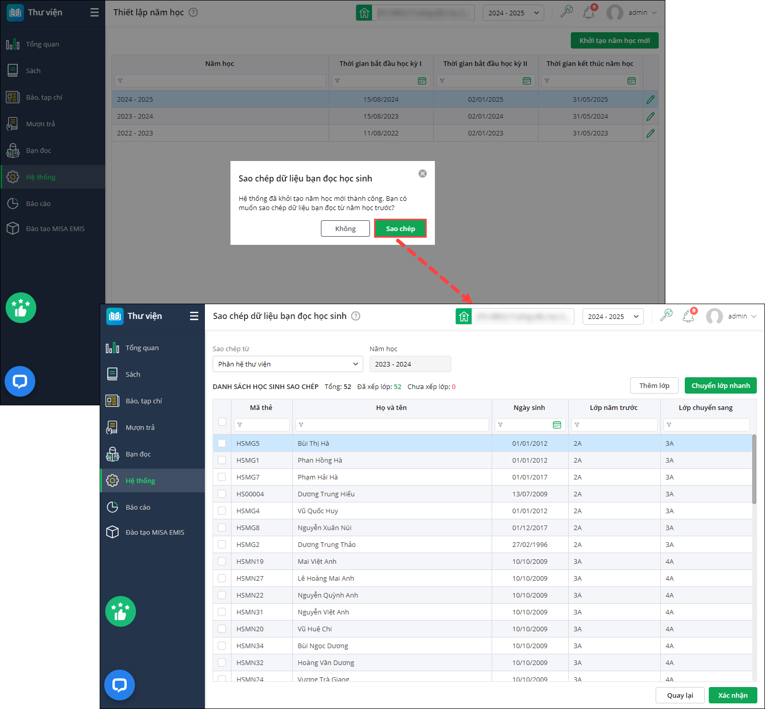Click Sao chép in the copy data dialog

click(x=401, y=228)
